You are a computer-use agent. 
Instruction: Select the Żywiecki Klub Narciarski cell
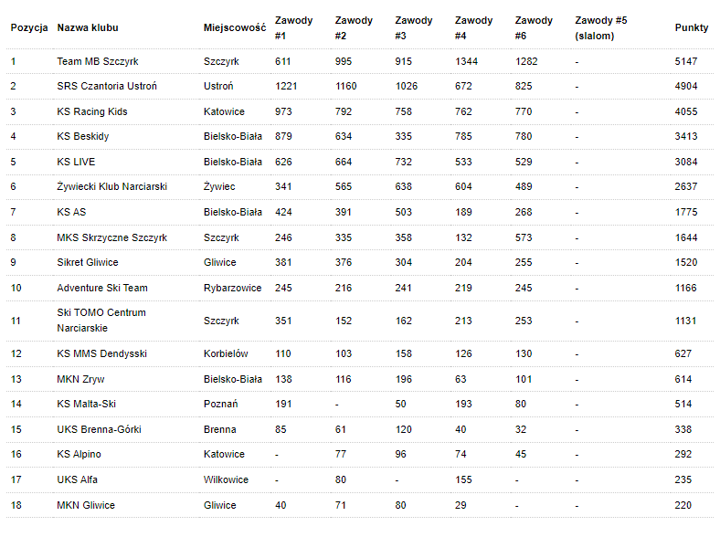(x=111, y=186)
